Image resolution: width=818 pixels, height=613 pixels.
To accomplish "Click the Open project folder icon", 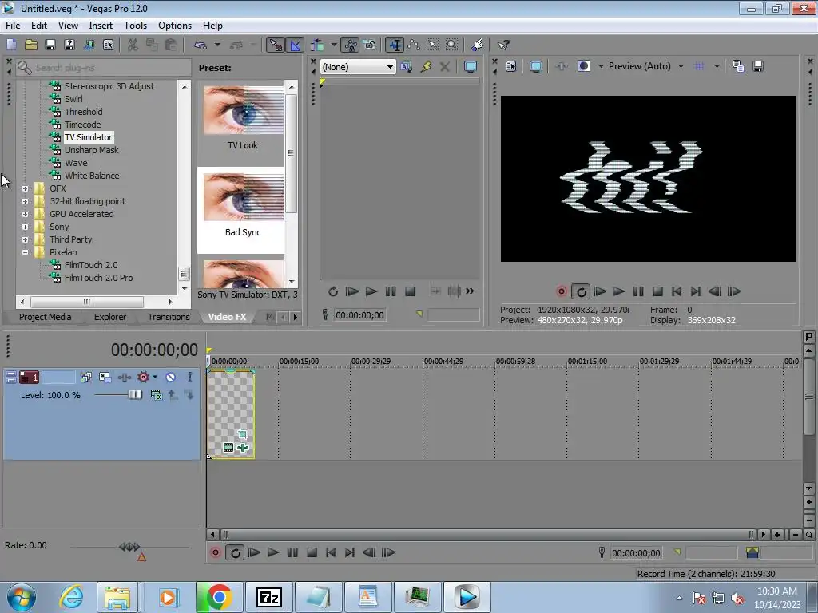I will click(31, 45).
